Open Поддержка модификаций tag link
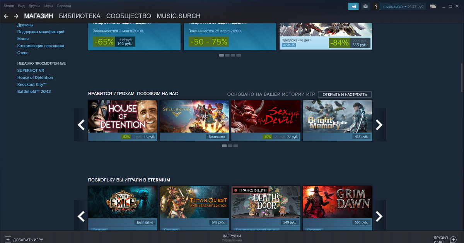The width and height of the screenshot is (464, 243). [41, 32]
